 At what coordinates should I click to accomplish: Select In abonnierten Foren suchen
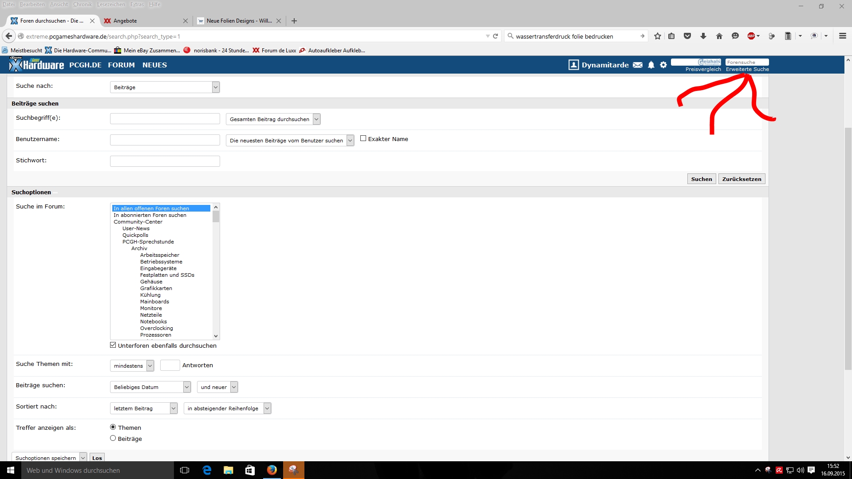[150, 215]
